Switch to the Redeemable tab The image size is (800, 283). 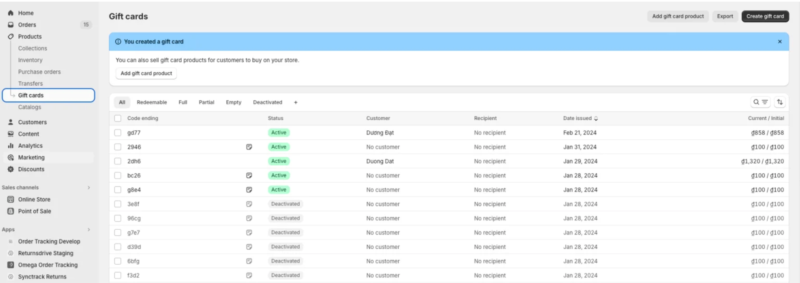[152, 102]
